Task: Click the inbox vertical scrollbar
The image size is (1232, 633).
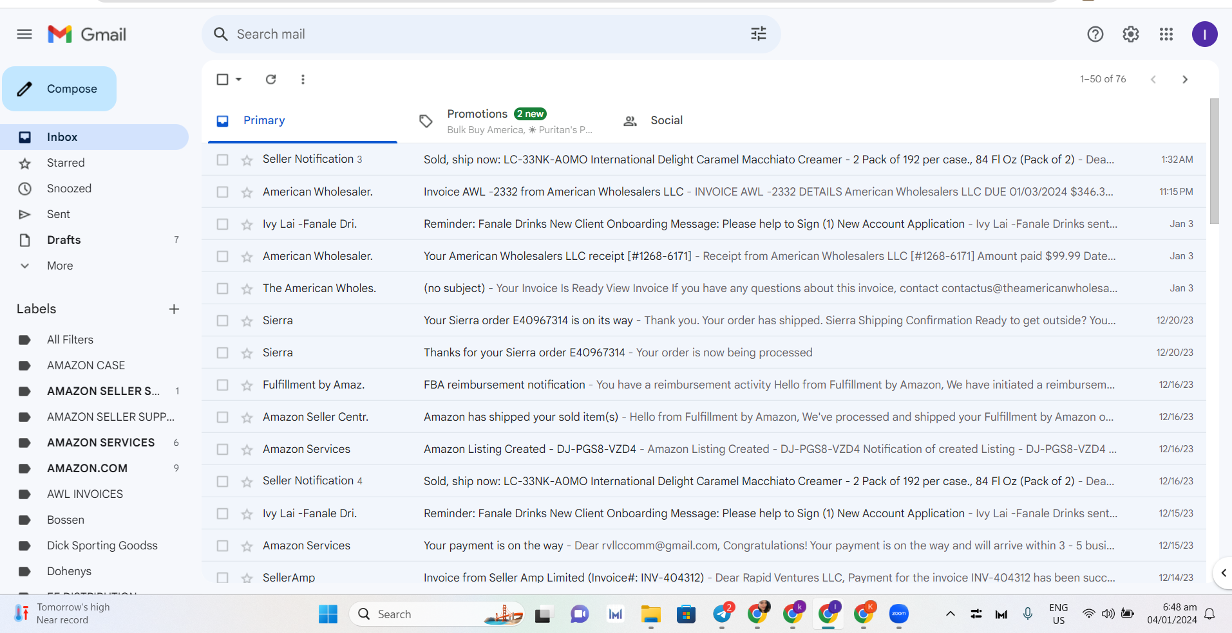Action: pos(1214,161)
